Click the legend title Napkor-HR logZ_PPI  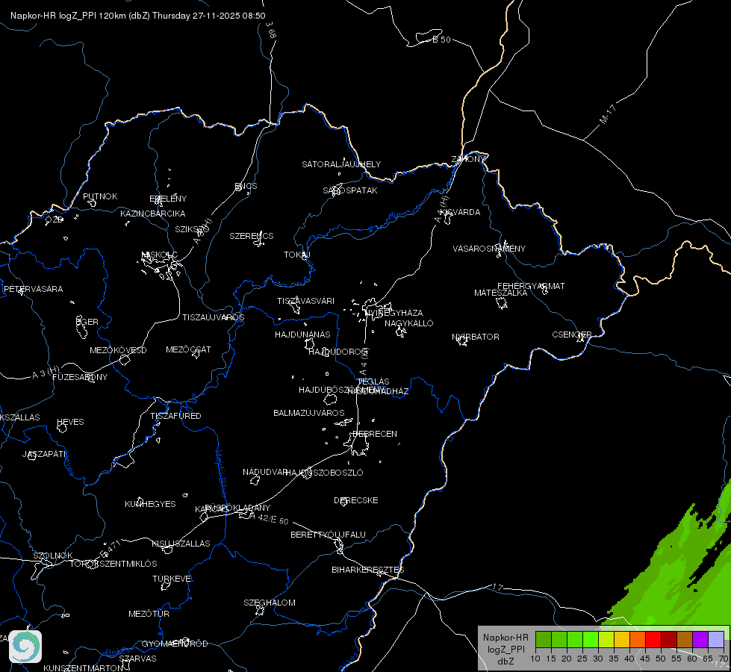click(506, 644)
